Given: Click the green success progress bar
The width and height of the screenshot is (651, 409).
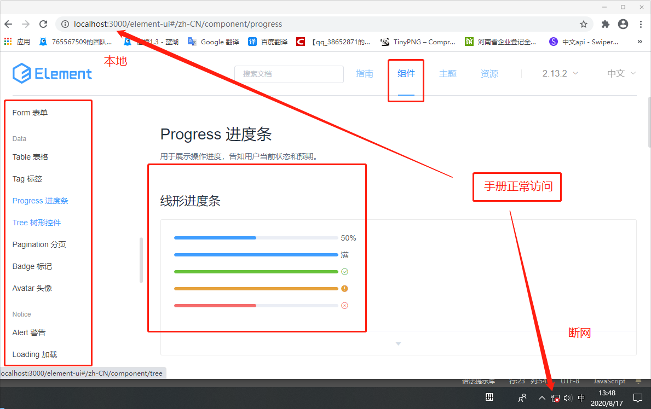Looking at the screenshot, I should 256,272.
